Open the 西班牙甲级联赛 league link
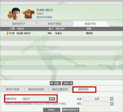This screenshot has width=123, height=112. [x=44, y=17]
